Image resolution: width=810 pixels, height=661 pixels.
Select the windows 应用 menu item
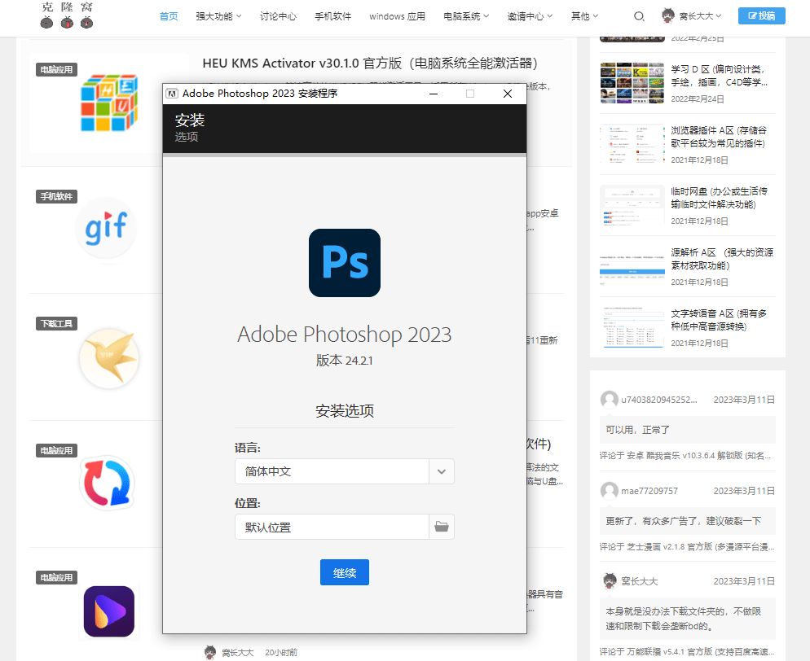[x=397, y=16]
